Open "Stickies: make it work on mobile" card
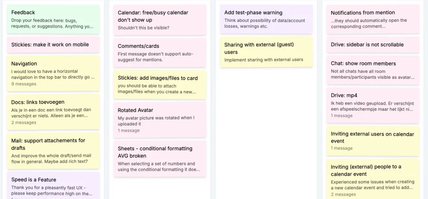The width and height of the screenshot is (428, 199). click(x=53, y=45)
